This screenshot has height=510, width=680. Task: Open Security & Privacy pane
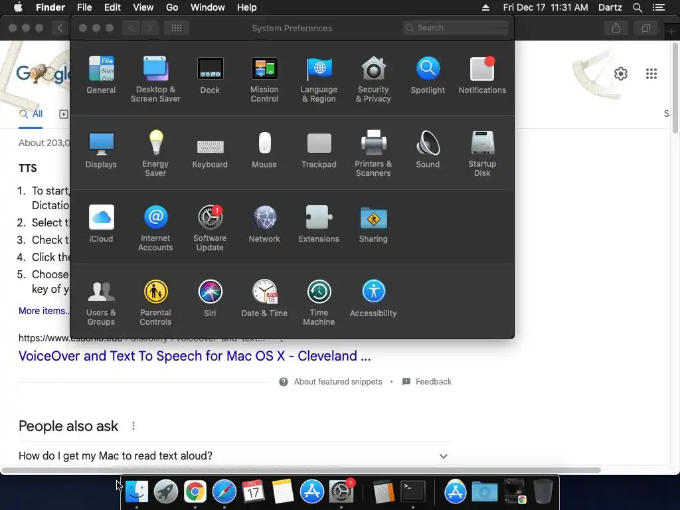click(373, 79)
